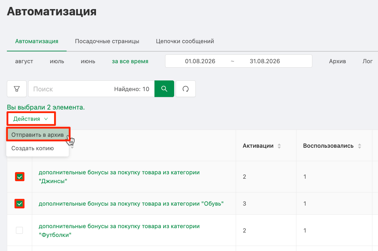Image resolution: width=378 pixels, height=251 pixels.
Task: Click the "Найдено: 10" result count
Action: pos(132,89)
